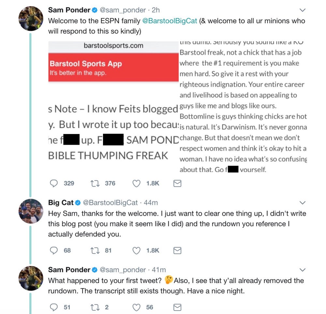Viewport: 326px width, 314px height.
Task: Like Sam Ponder's last tweet showing 56
Action: point(136,307)
